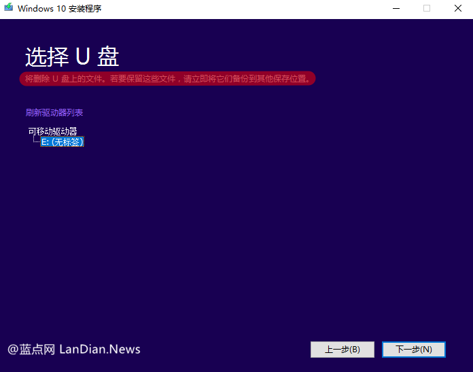This screenshot has height=372, width=473.
Task: Click 刷新驱动器列表 link
Action: tap(54, 113)
